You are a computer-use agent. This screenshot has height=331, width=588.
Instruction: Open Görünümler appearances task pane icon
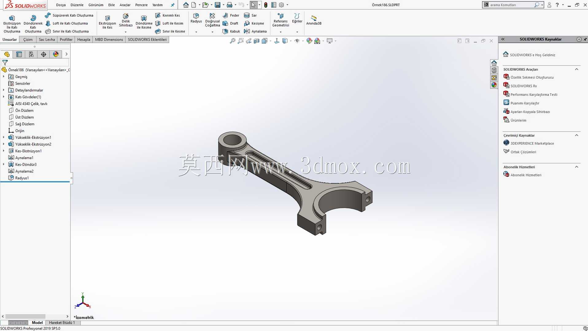[x=494, y=85]
